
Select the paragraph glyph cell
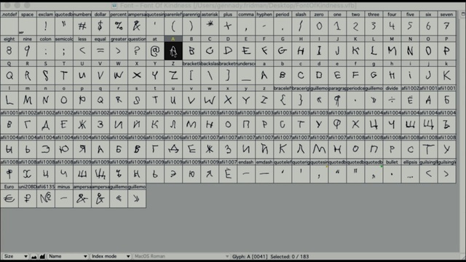coord(337,98)
